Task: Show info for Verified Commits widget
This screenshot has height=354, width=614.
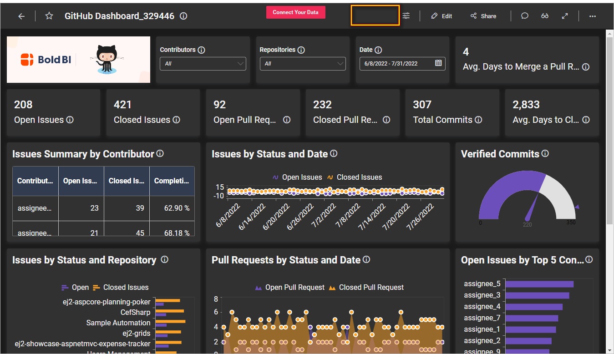Action: click(545, 154)
